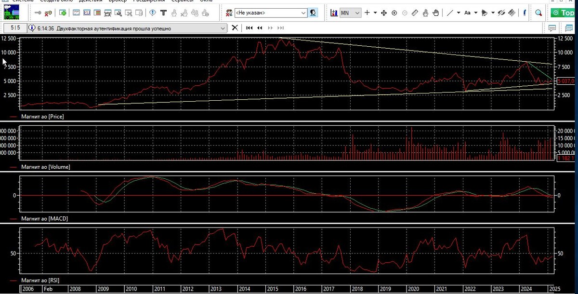This screenshot has width=578, height=294.
Task: Toggle hide drawn objects crossed-eye icon
Action: click(501, 13)
